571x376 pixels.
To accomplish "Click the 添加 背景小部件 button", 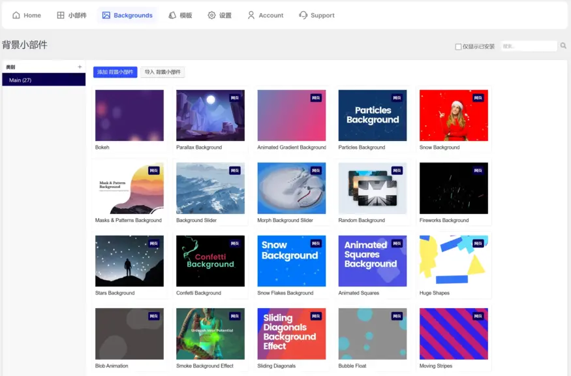I will 115,72.
